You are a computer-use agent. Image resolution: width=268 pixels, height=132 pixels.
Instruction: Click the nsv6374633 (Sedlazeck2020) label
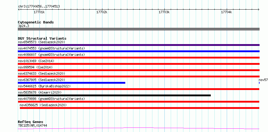pos(42,73)
